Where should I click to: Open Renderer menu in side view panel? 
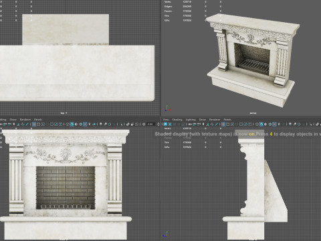tap(215, 120)
